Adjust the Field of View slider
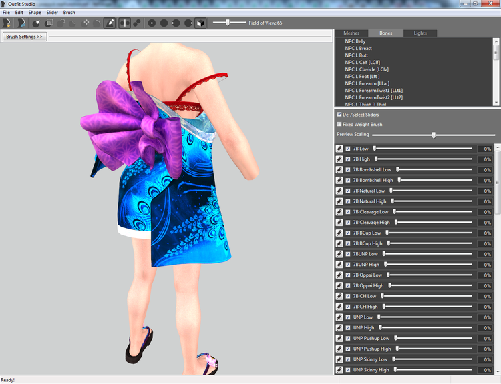 pyautogui.click(x=228, y=23)
